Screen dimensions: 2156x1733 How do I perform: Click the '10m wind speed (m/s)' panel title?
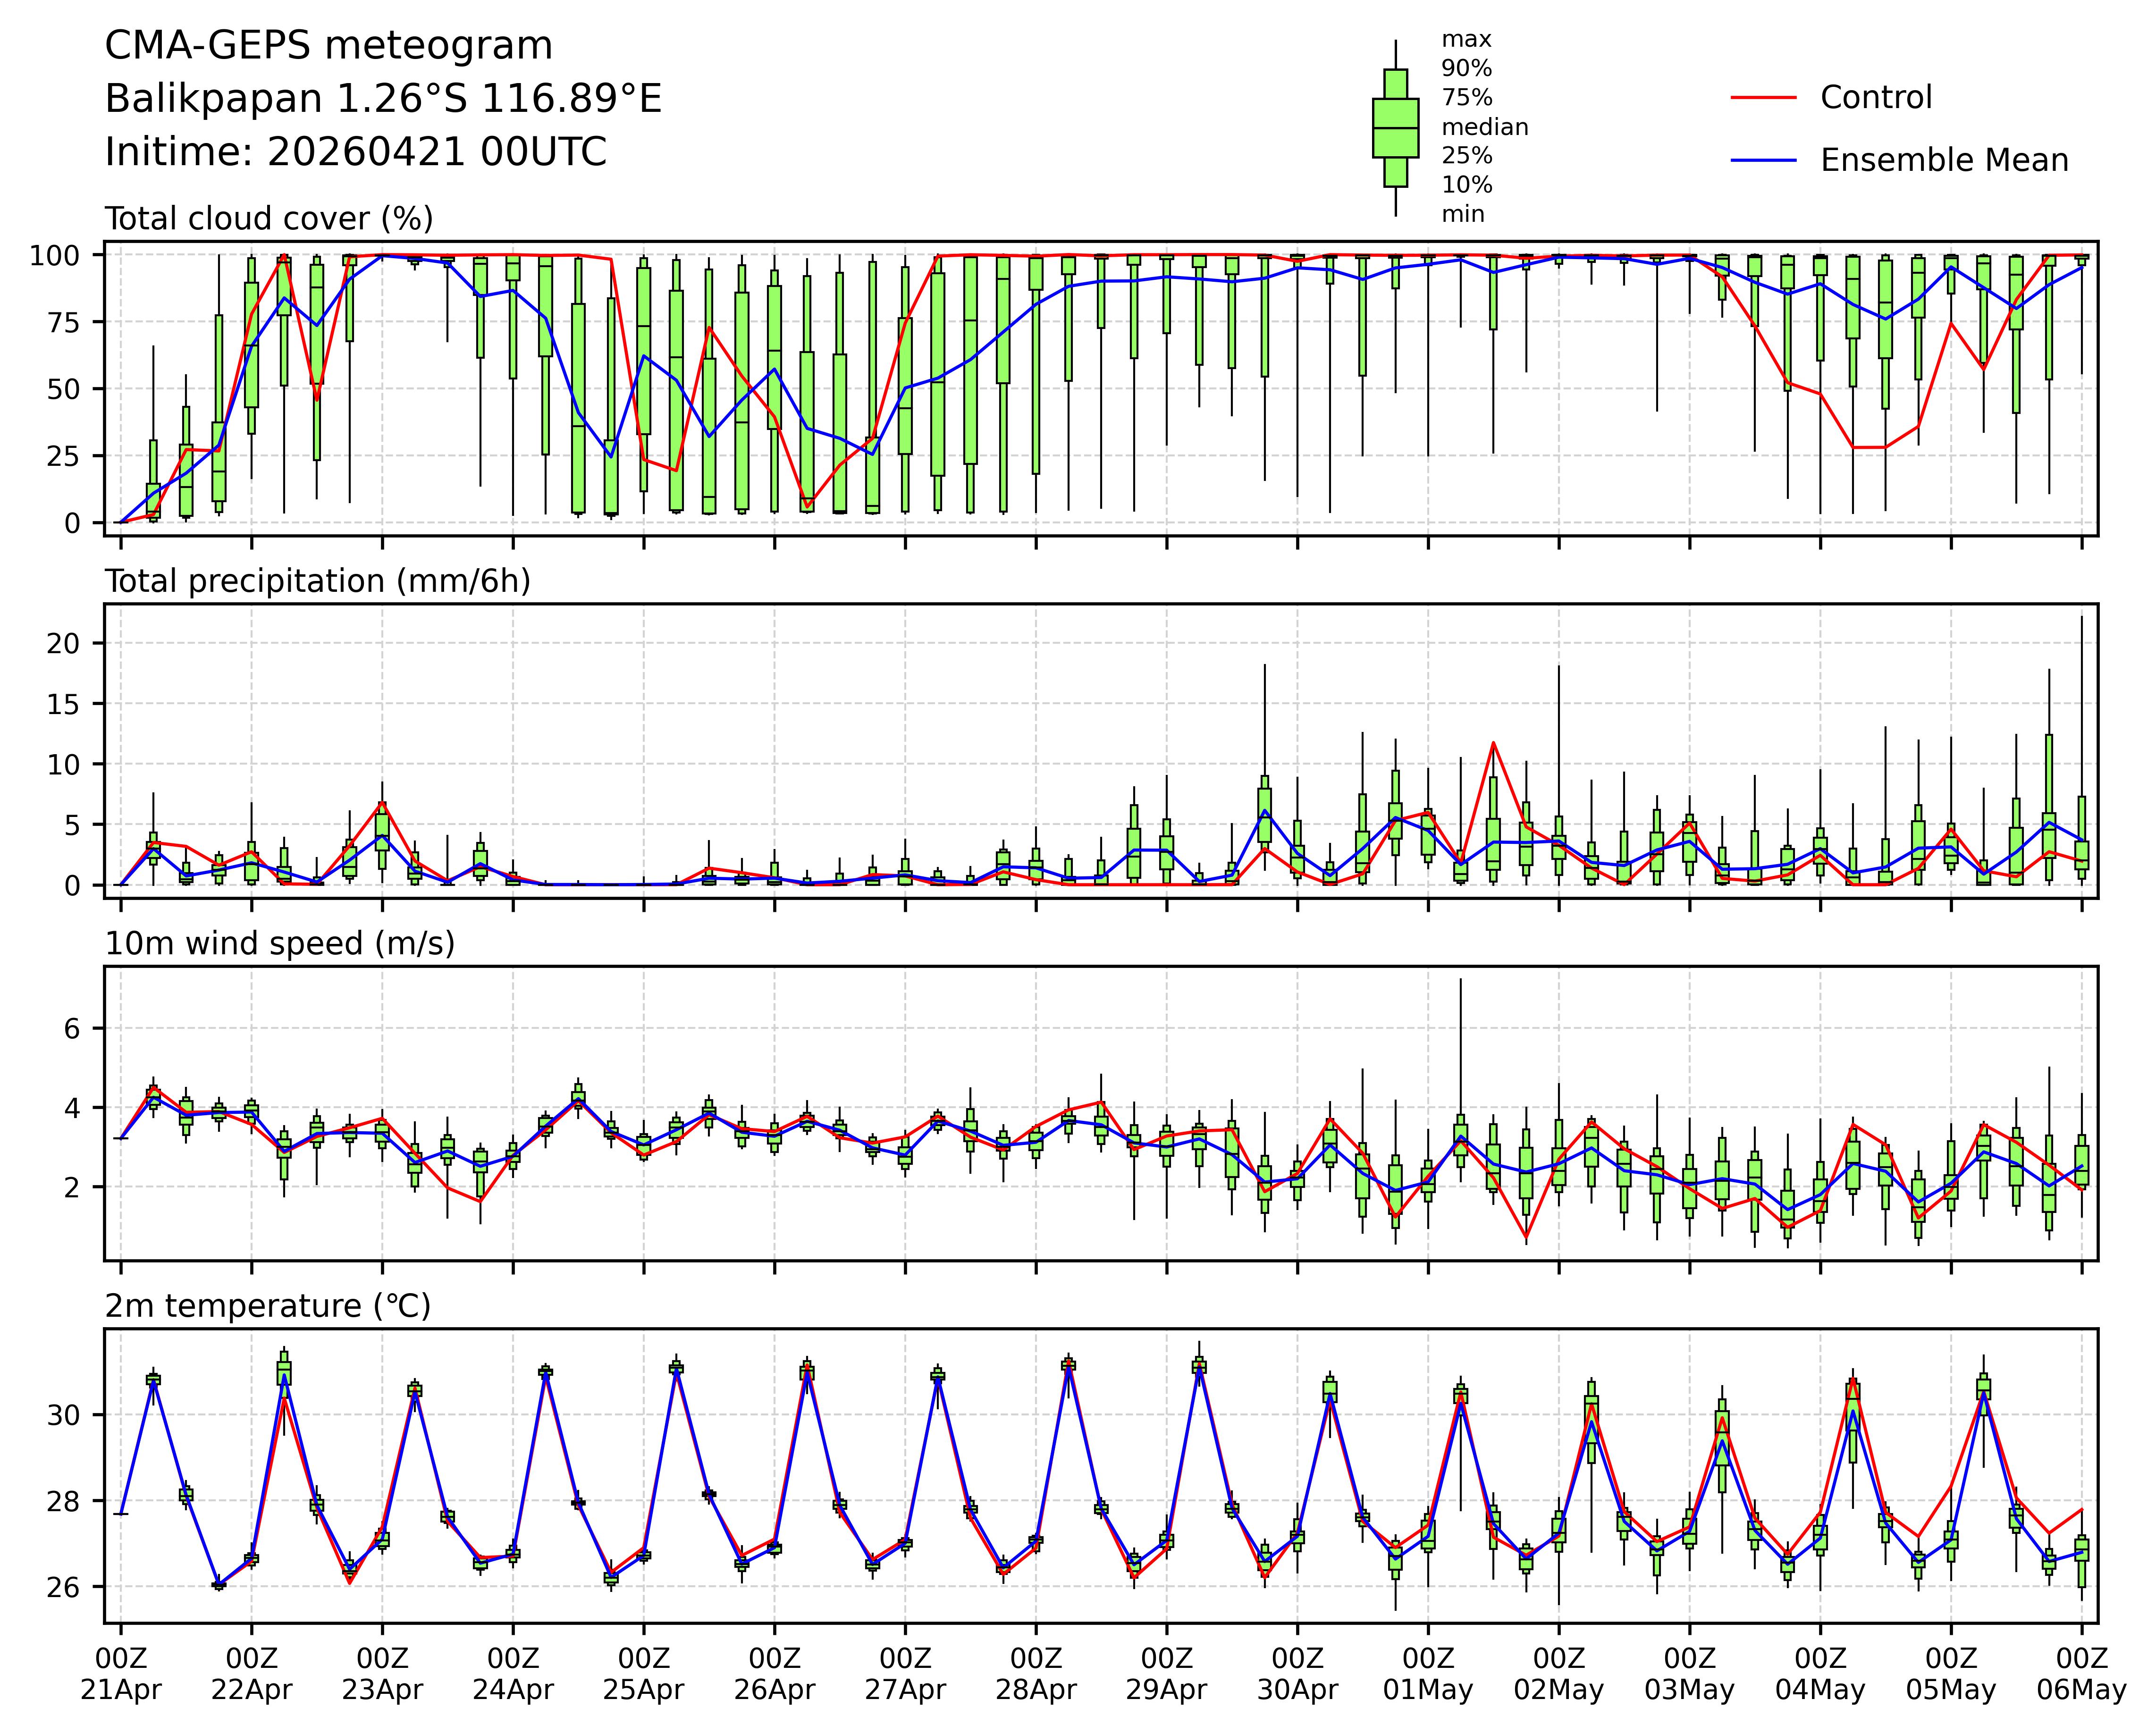click(280, 943)
